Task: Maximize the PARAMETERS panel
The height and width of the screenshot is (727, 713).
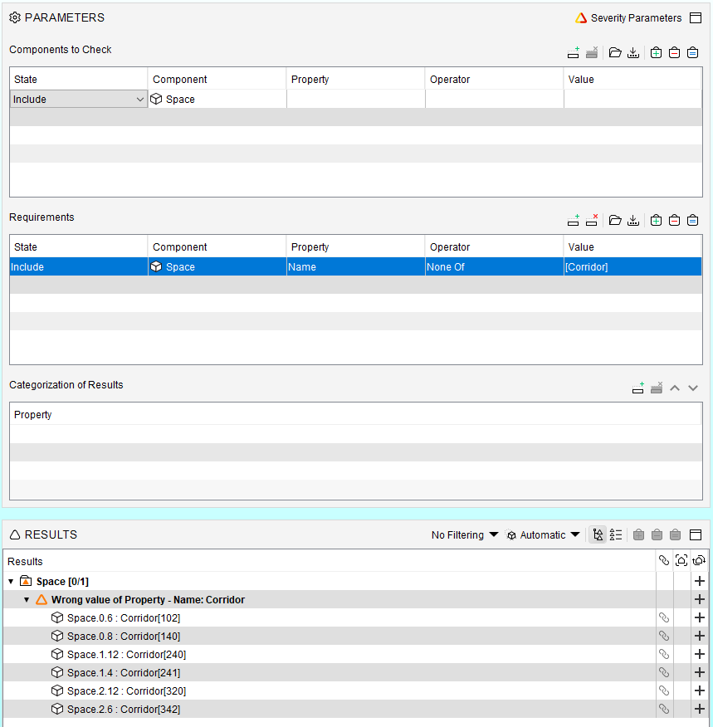Action: click(x=696, y=17)
